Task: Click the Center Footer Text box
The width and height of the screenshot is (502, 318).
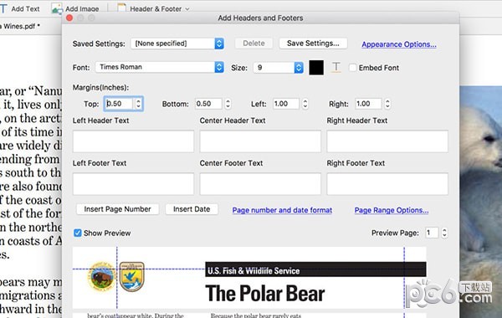Action: pos(260,184)
